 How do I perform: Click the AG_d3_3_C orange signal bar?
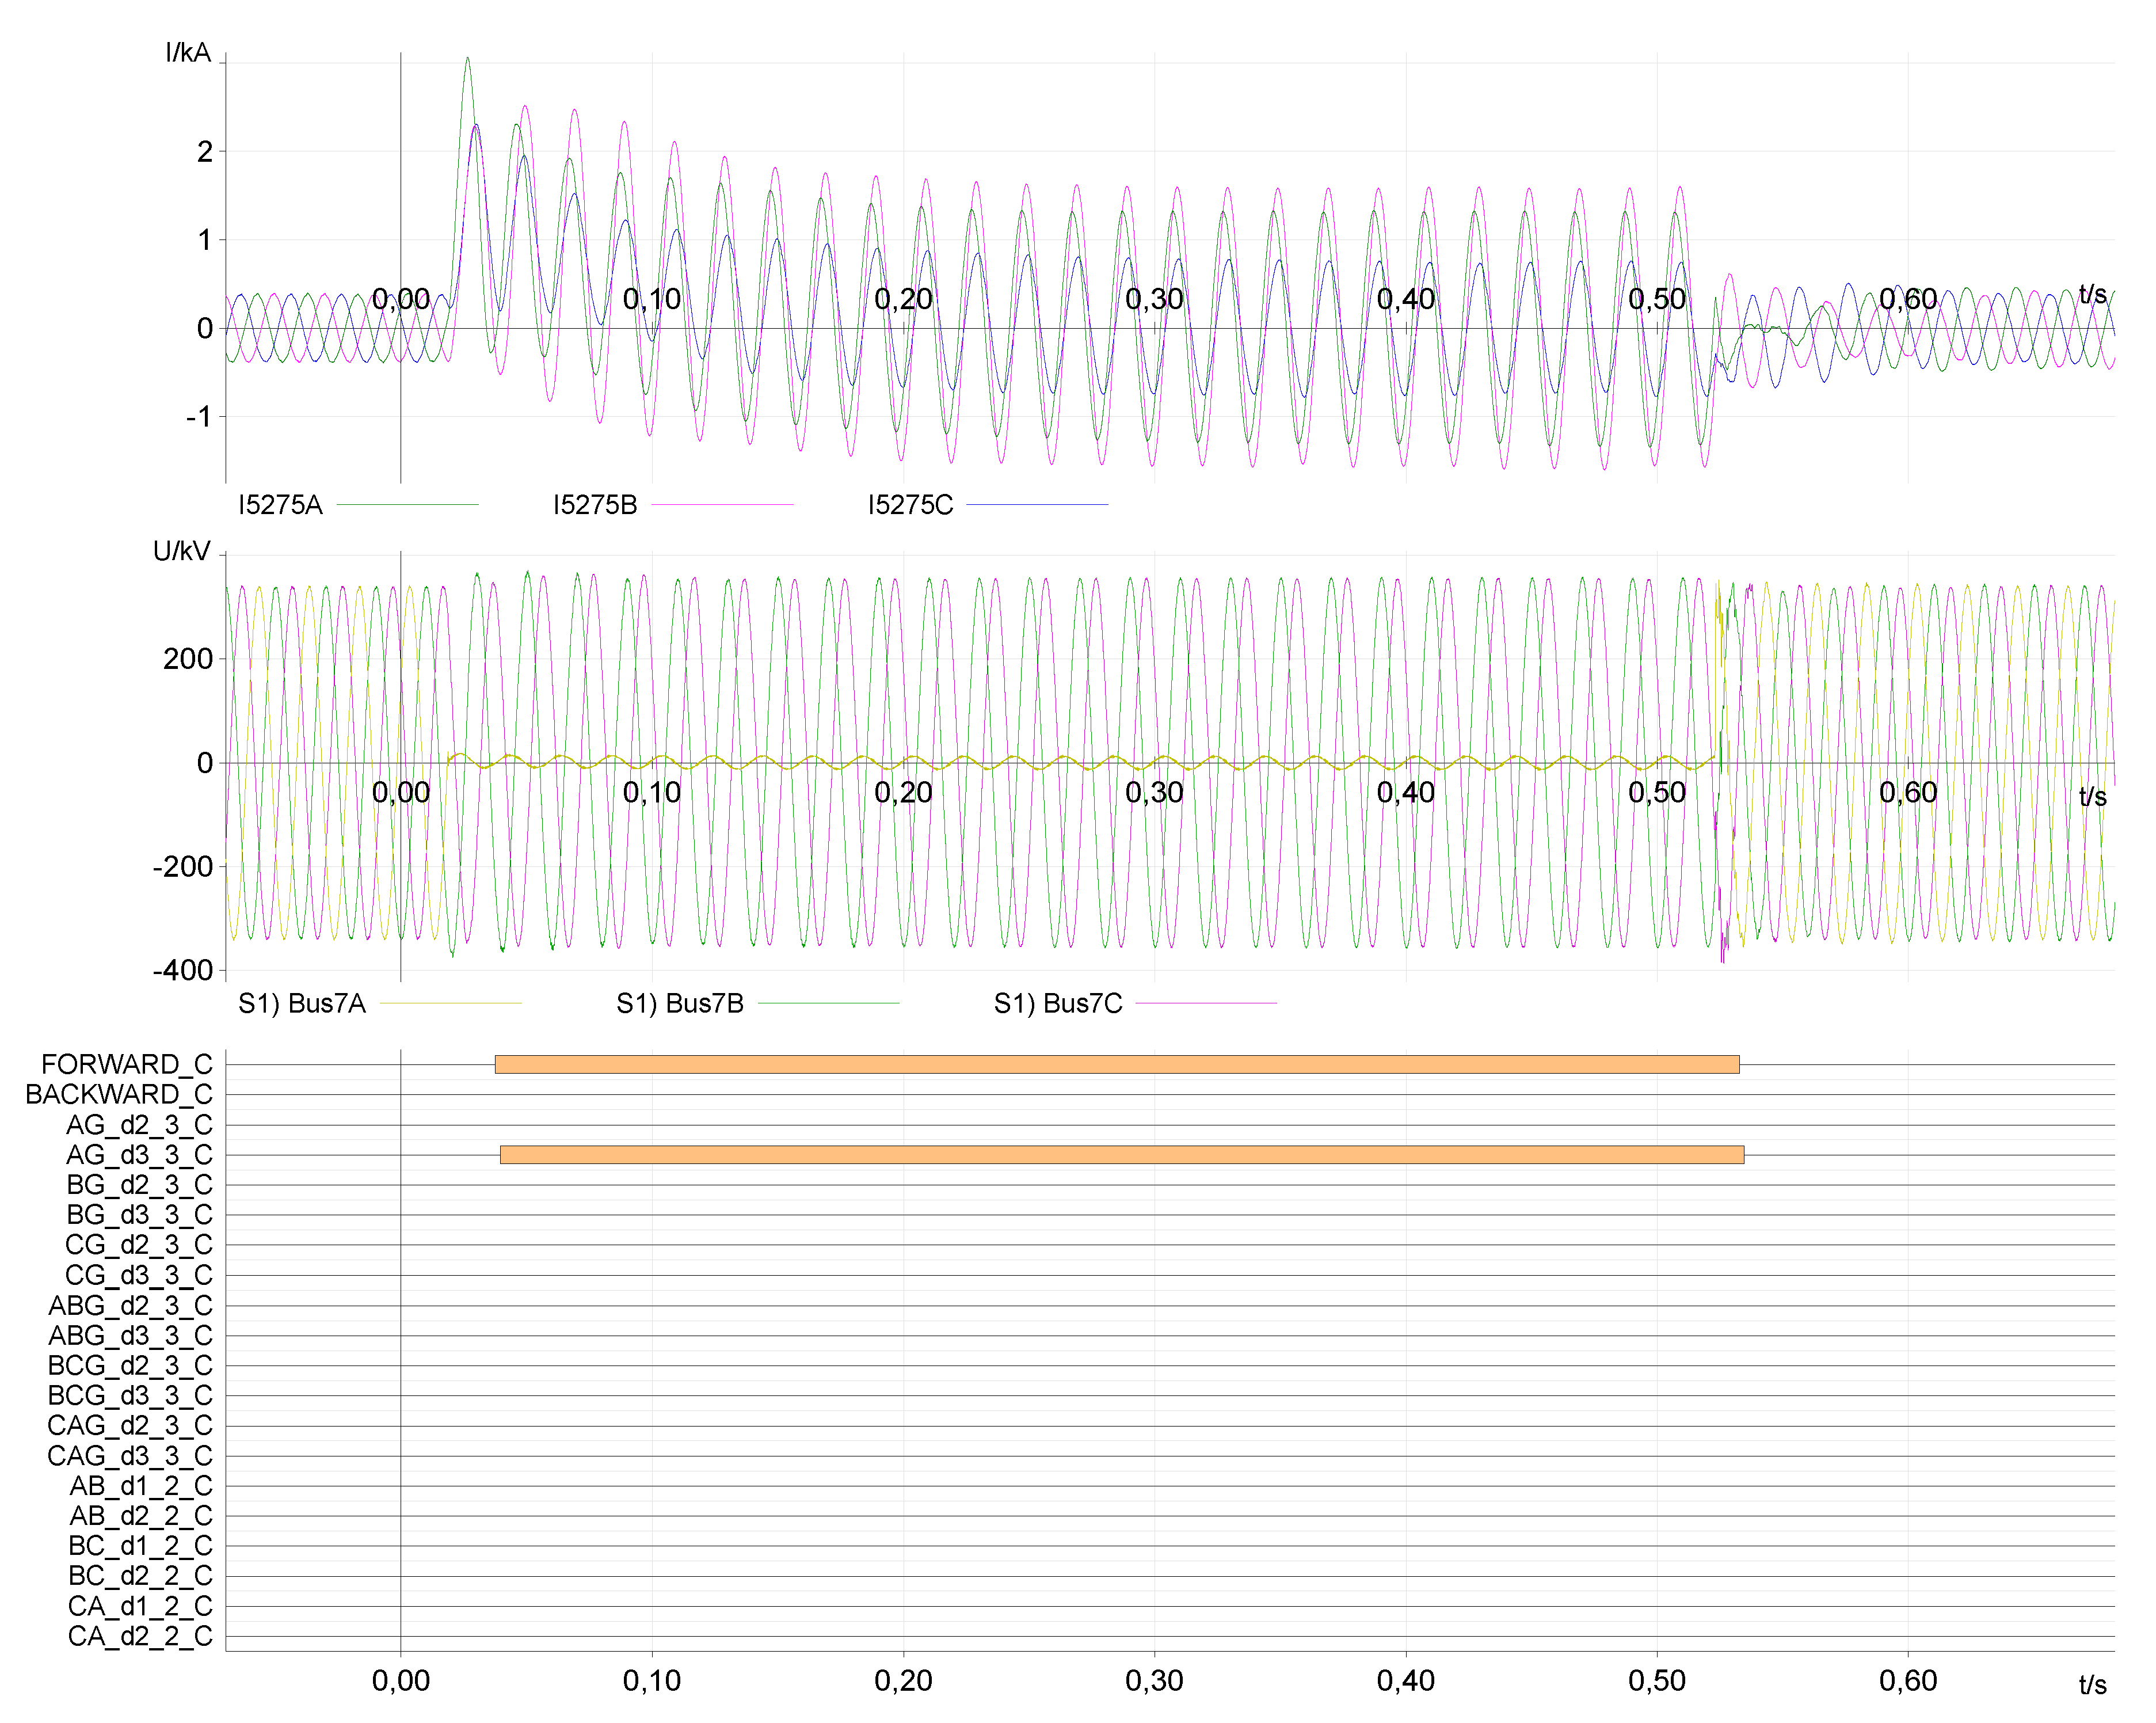click(1121, 1154)
